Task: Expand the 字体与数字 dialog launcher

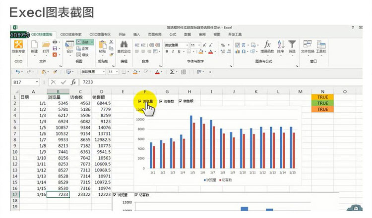Action: tap(231, 66)
